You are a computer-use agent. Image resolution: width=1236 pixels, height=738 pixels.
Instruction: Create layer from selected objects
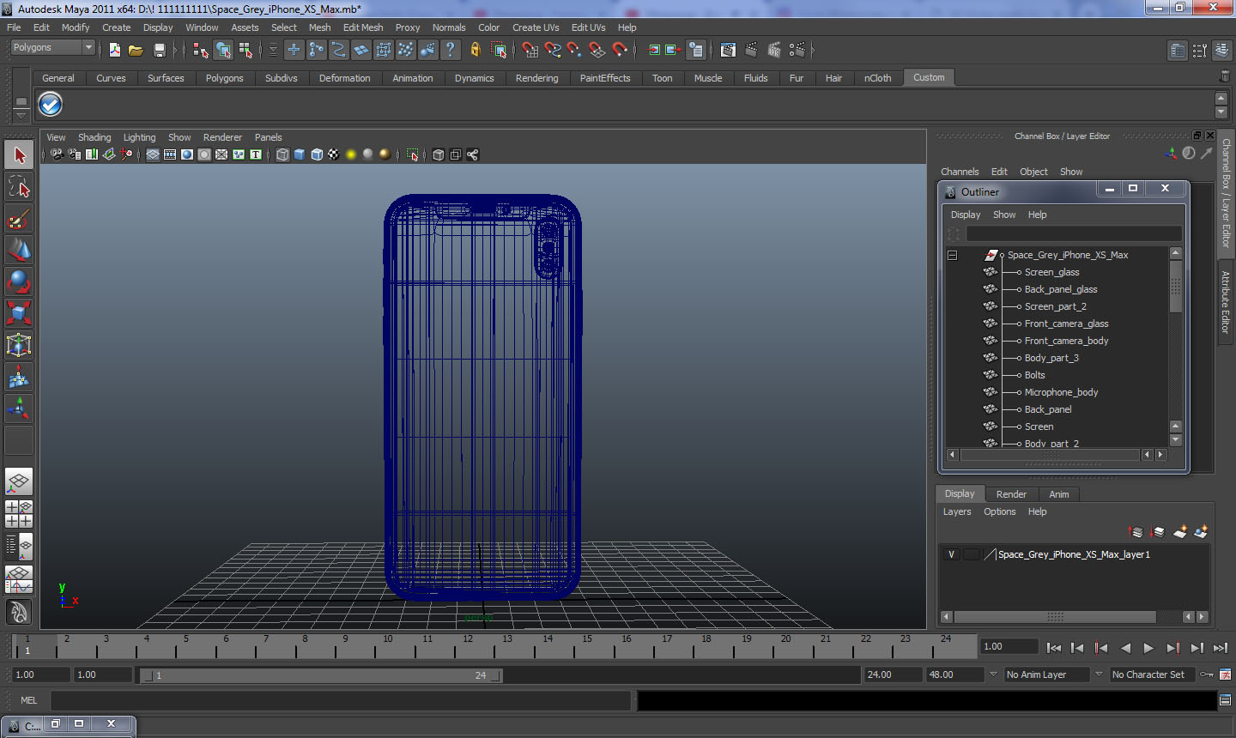1201,532
